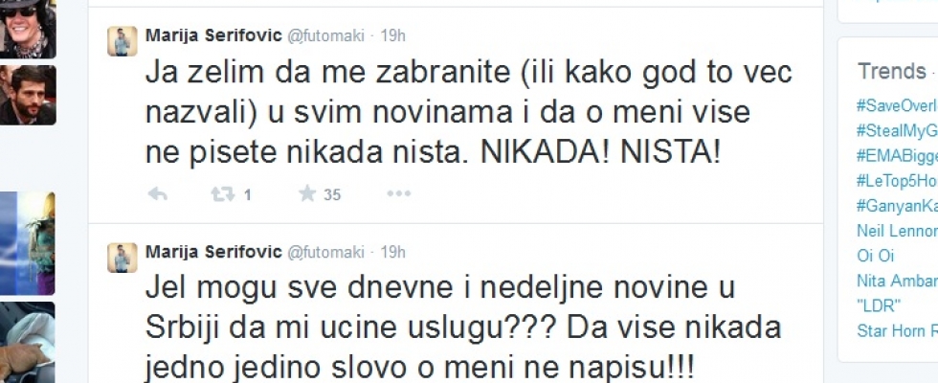Viewport: 938px width, 383px height.
Task: Open Marija Serifovic's name on the second tweet
Action: tap(212, 252)
